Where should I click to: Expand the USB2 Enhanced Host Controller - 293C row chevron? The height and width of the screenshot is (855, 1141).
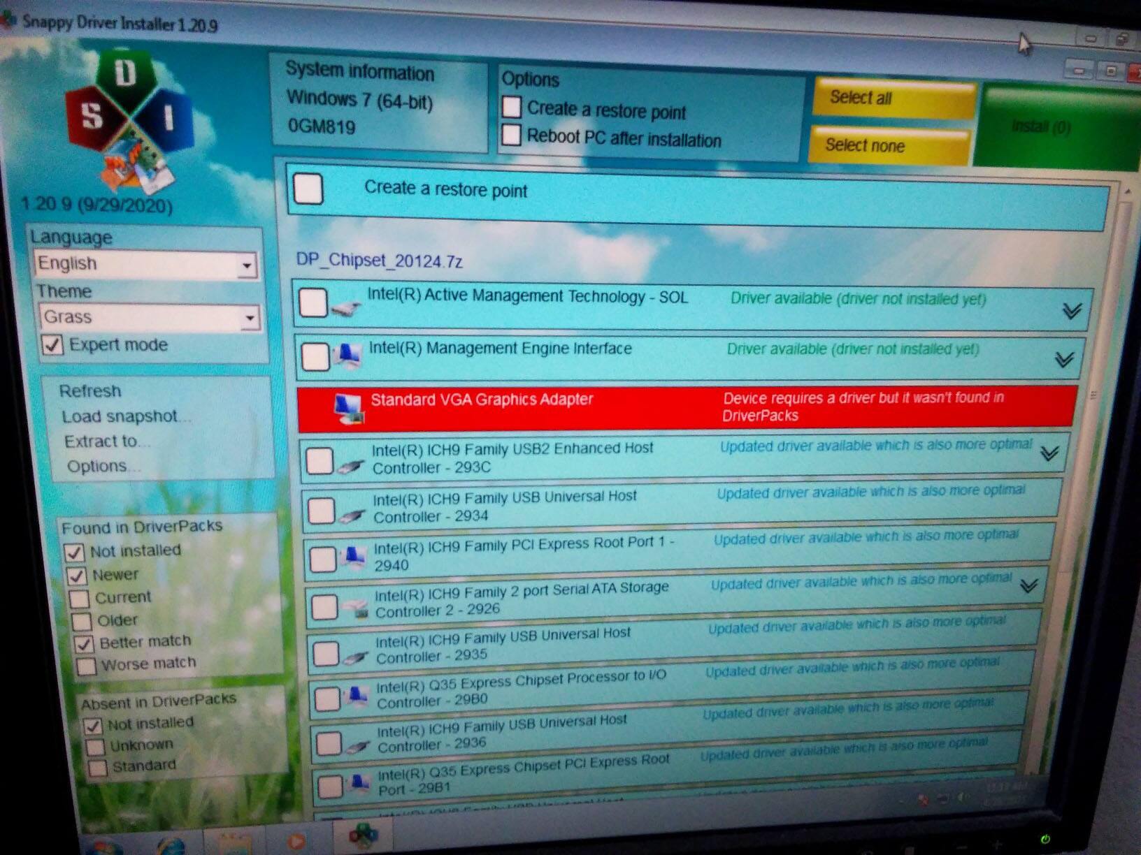1049,454
